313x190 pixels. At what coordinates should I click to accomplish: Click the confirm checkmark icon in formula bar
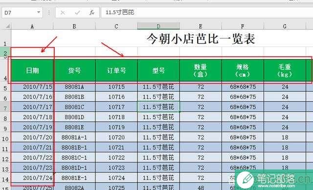tap(77, 13)
